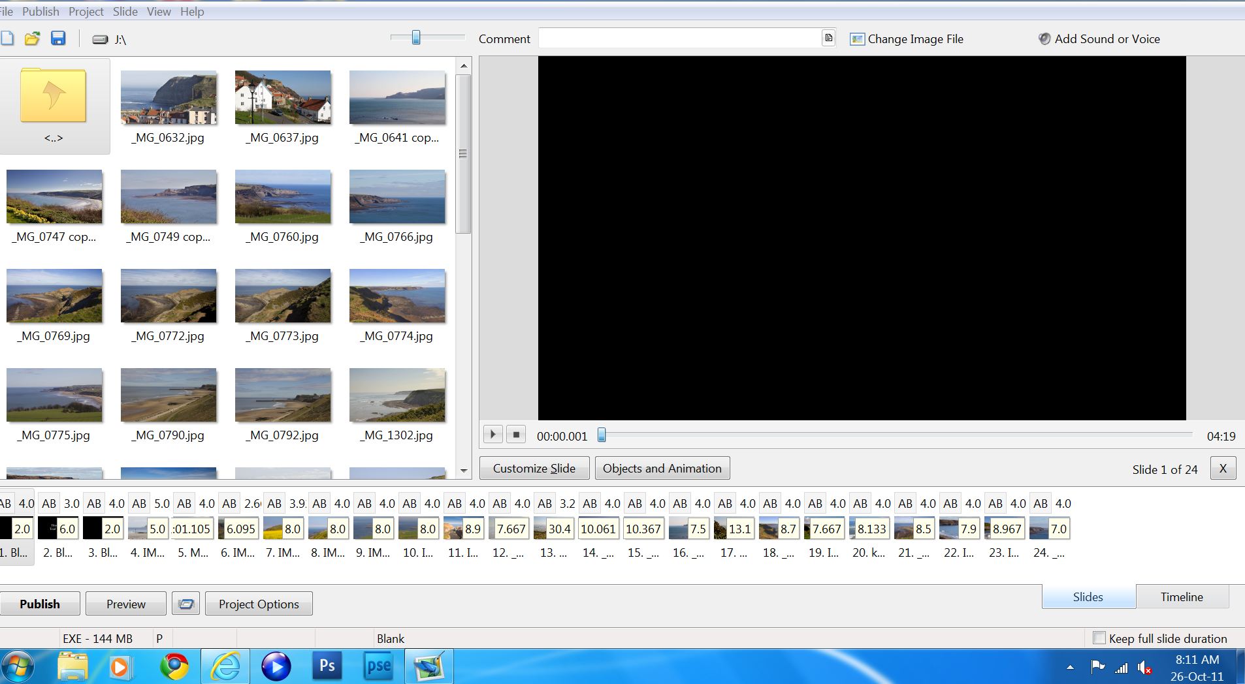
Task: Select the _MG_1302.jpg thumbnail
Action: (397, 395)
